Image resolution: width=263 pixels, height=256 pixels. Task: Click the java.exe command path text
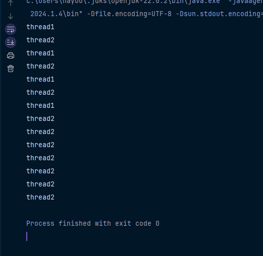point(123,2)
